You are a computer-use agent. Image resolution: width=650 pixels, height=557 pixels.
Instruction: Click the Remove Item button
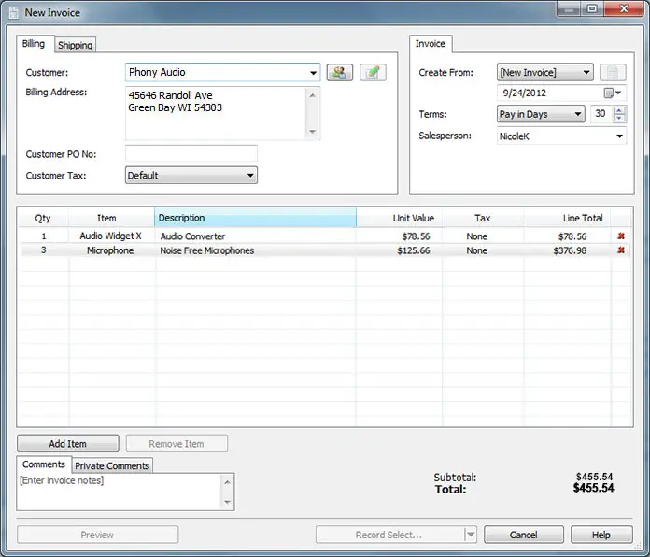pyautogui.click(x=177, y=443)
